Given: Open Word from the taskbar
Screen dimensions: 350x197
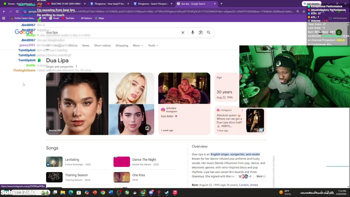Looking at the screenshot, I should [111, 193].
